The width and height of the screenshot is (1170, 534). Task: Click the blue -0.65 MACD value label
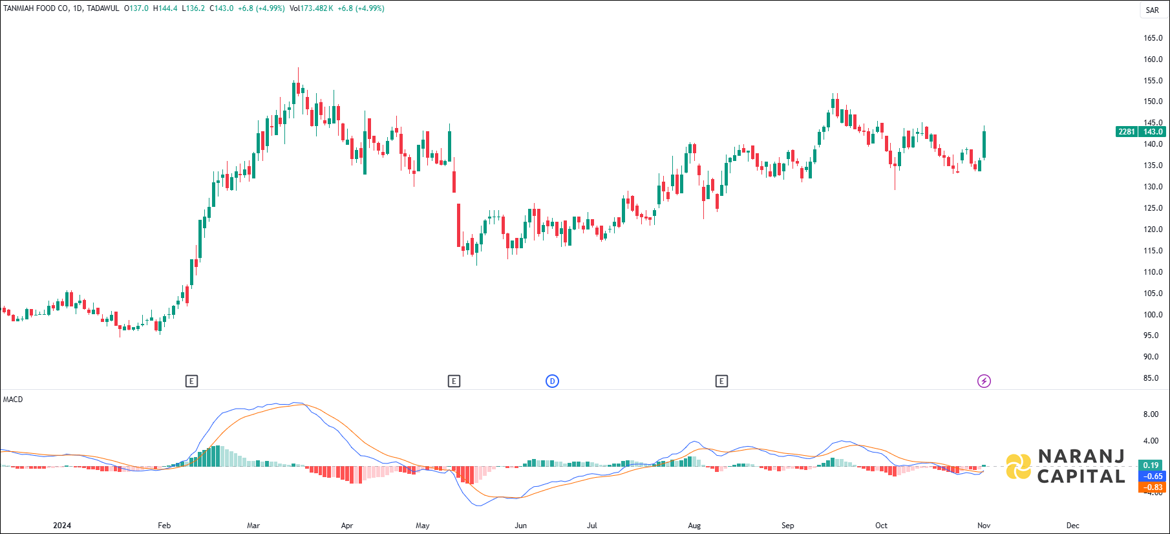tap(1153, 476)
